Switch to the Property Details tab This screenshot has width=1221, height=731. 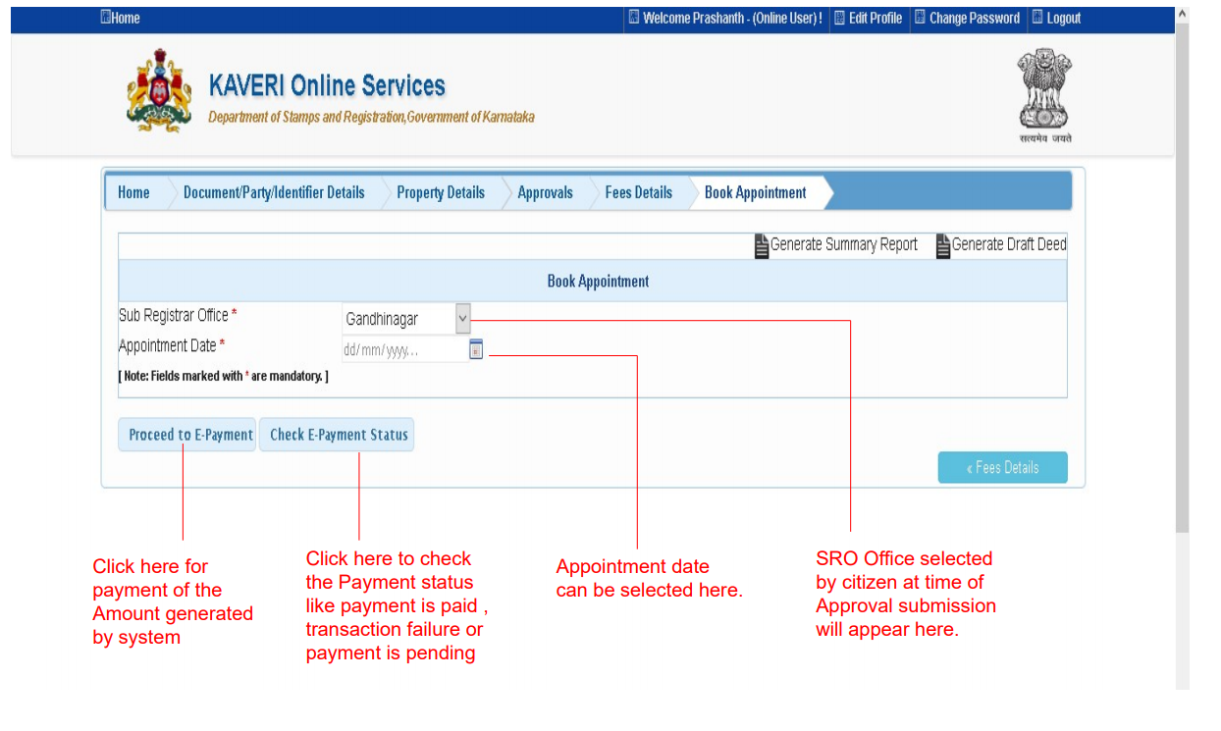(441, 192)
